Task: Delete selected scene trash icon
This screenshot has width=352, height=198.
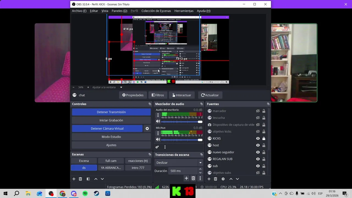Action: tap(80, 179)
